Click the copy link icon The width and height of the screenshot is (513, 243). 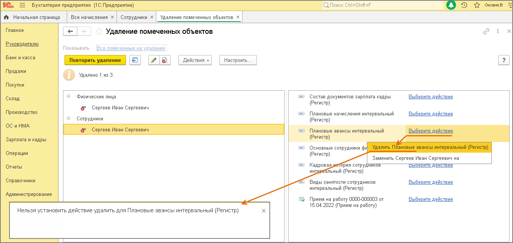pyautogui.click(x=486, y=32)
